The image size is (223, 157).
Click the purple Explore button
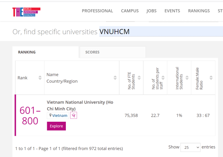(x=56, y=126)
